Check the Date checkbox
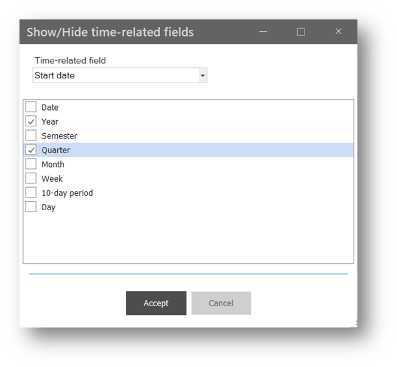 tap(31, 107)
